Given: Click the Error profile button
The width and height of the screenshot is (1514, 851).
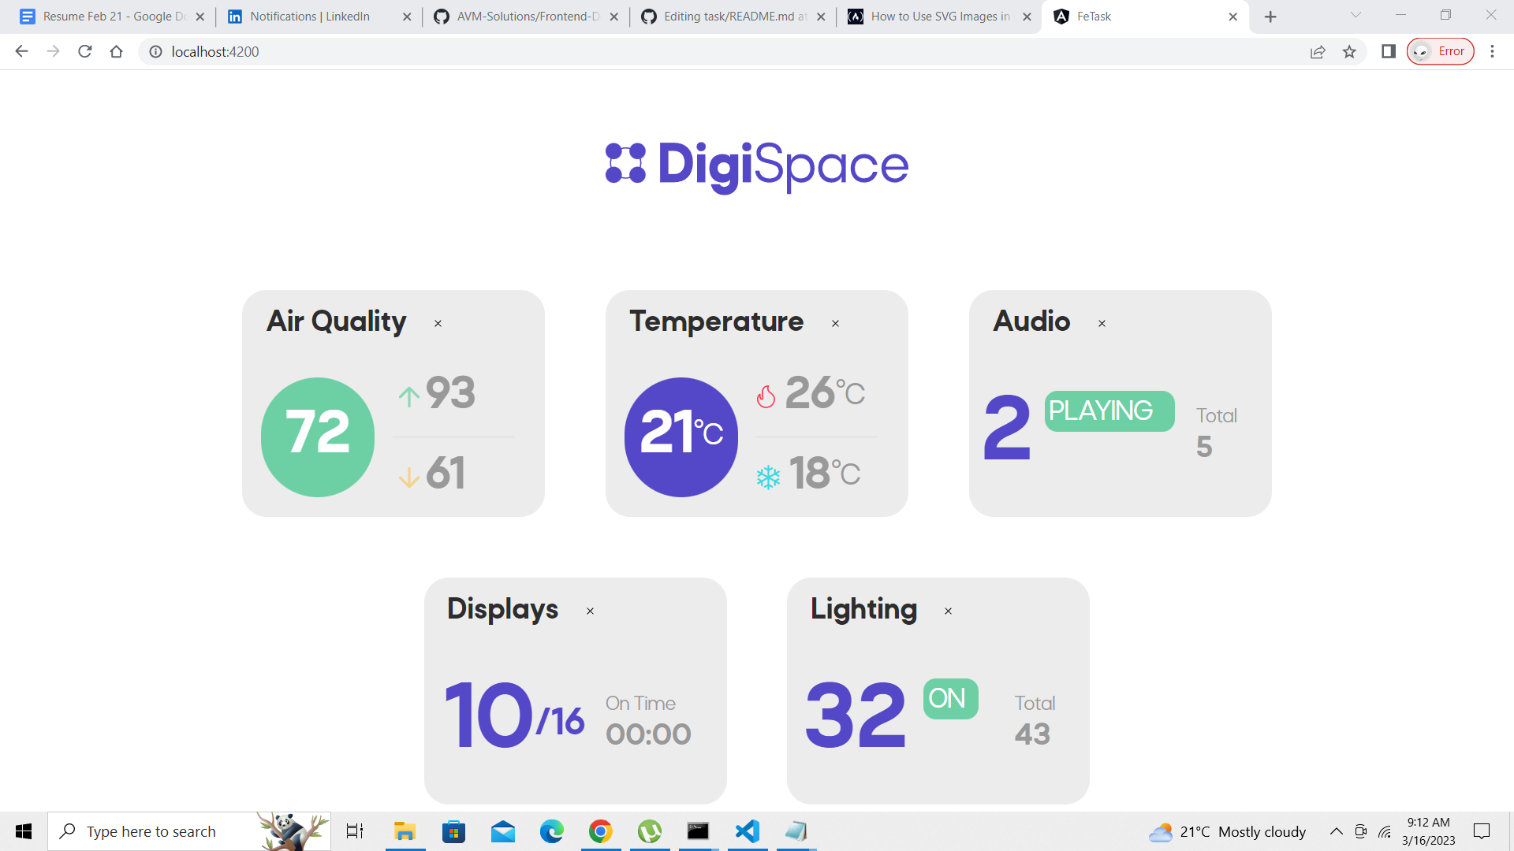Looking at the screenshot, I should tap(1440, 52).
